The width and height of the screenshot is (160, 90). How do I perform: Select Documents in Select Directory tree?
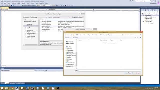click(x=71, y=50)
